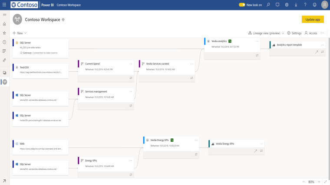Show lineage for Services management card
Screen dimensions: 330x185
(131, 105)
